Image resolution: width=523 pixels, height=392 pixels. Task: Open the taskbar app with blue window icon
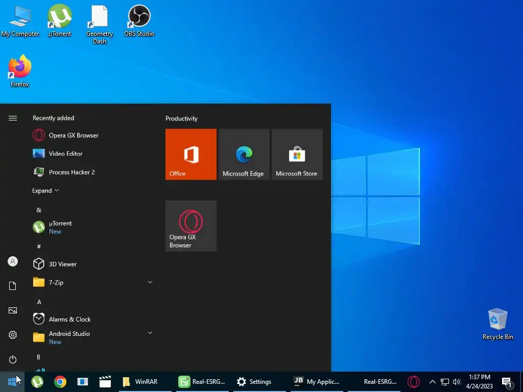click(x=82, y=382)
